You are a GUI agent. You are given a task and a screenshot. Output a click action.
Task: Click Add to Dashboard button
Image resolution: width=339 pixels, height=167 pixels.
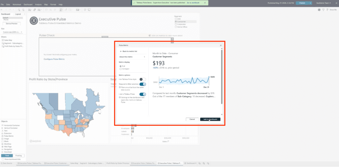coord(210,119)
